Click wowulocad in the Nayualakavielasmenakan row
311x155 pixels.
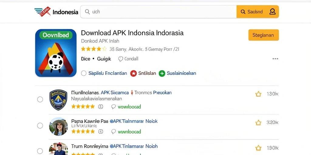click(x=129, y=107)
